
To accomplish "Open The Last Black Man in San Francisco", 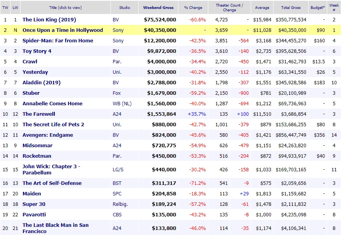I will (56, 228).
